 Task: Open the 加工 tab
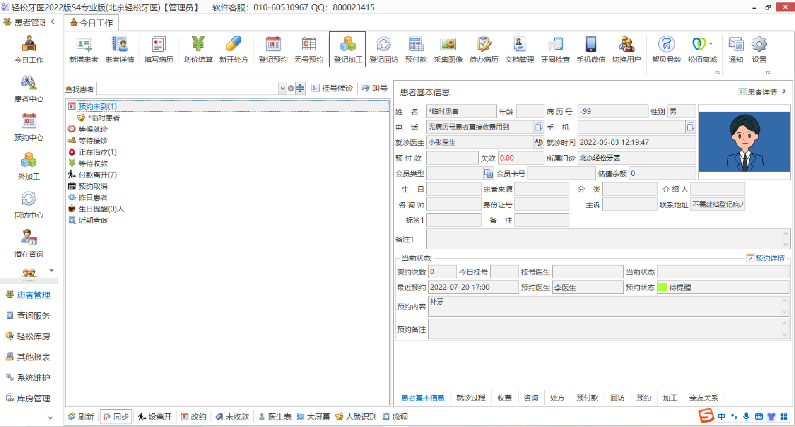[670, 398]
